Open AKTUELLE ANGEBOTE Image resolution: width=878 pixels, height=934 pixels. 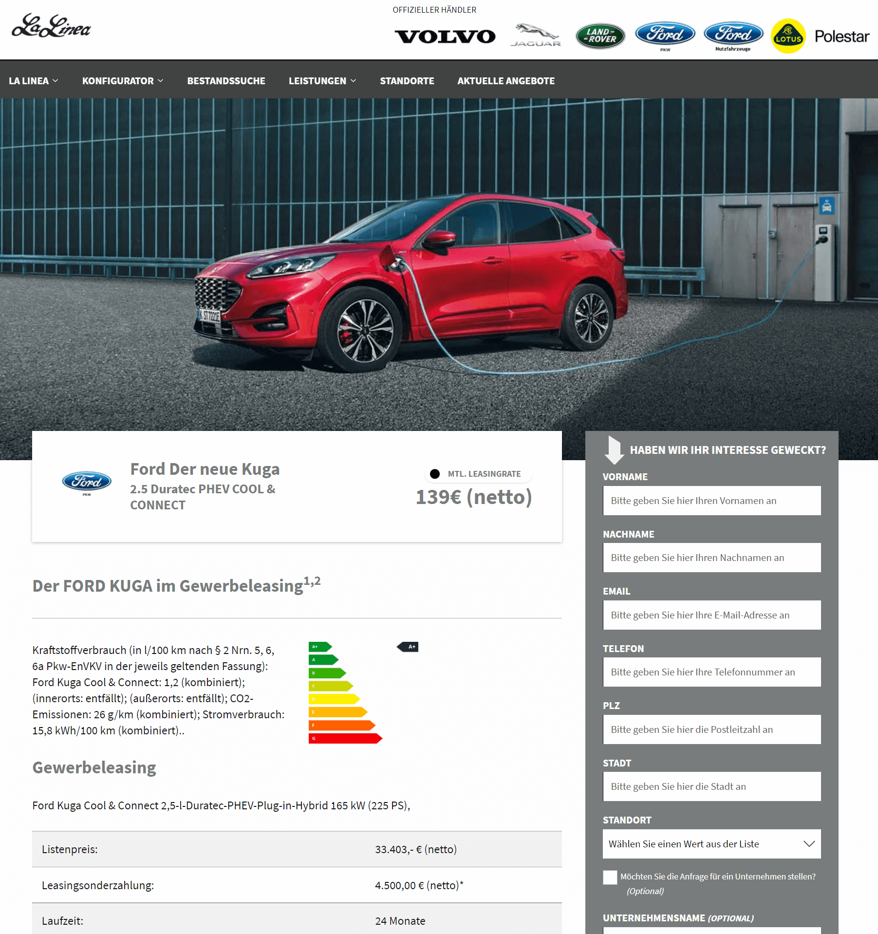(x=506, y=81)
